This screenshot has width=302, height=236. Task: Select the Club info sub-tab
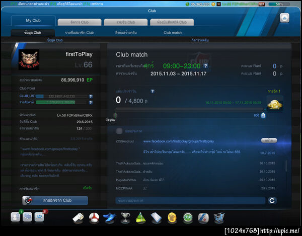click(33, 33)
